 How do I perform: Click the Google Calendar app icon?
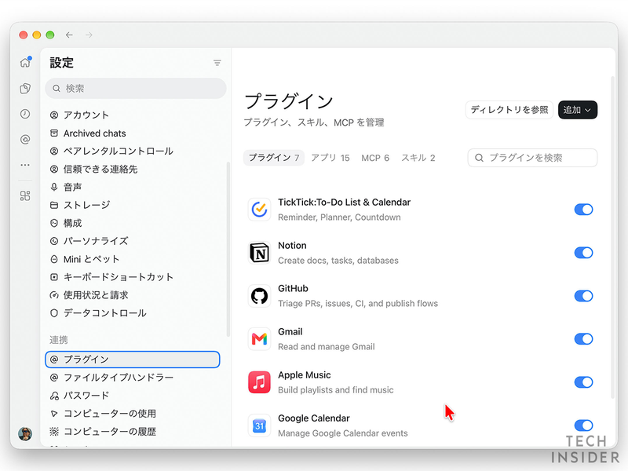coord(259,425)
